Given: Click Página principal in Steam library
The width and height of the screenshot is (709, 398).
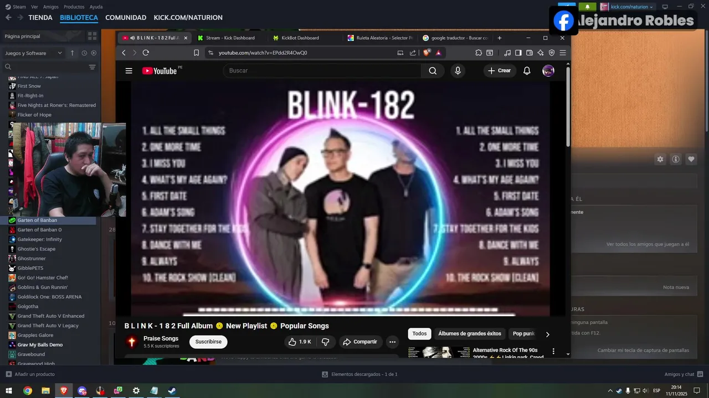Looking at the screenshot, I should click(22, 36).
